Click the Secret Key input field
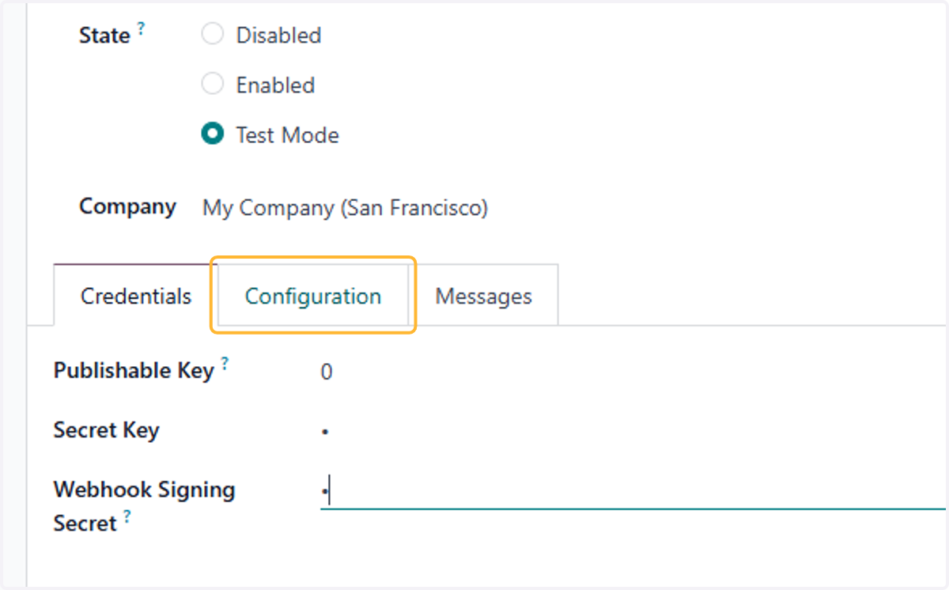 tap(633, 432)
